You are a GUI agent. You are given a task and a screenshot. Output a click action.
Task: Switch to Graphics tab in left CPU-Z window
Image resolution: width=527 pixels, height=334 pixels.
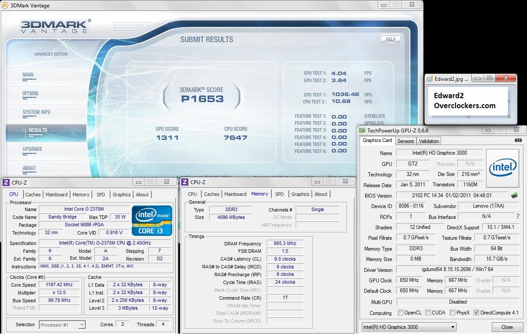coord(122,195)
